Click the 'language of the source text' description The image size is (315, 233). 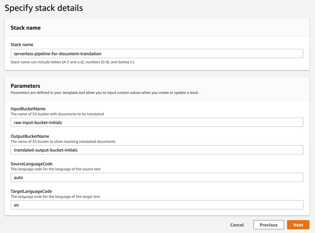[56, 169]
